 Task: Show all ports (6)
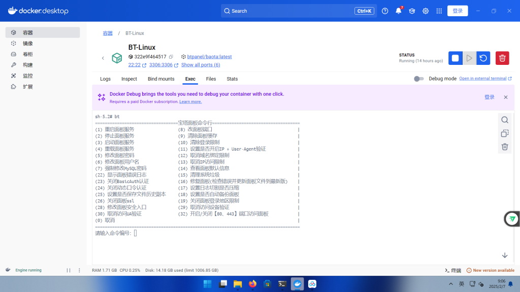pyautogui.click(x=201, y=65)
